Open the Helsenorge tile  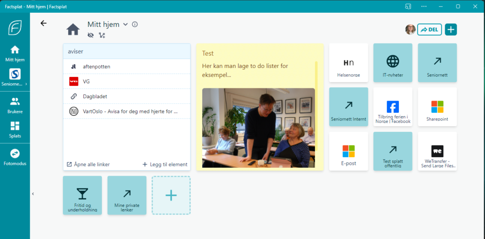click(348, 63)
